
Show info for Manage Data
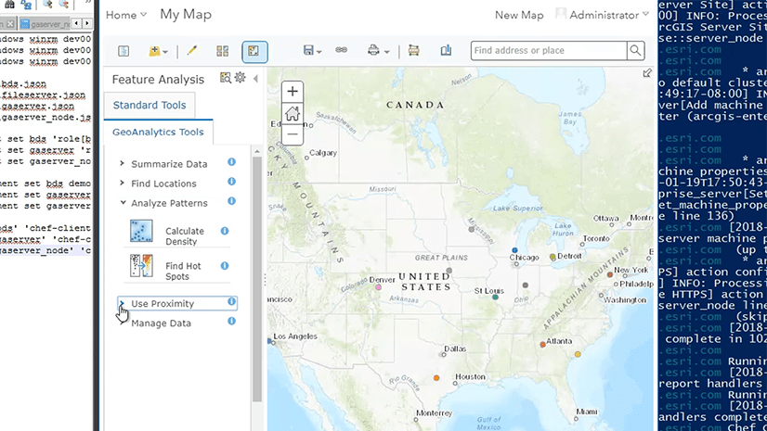[231, 321]
